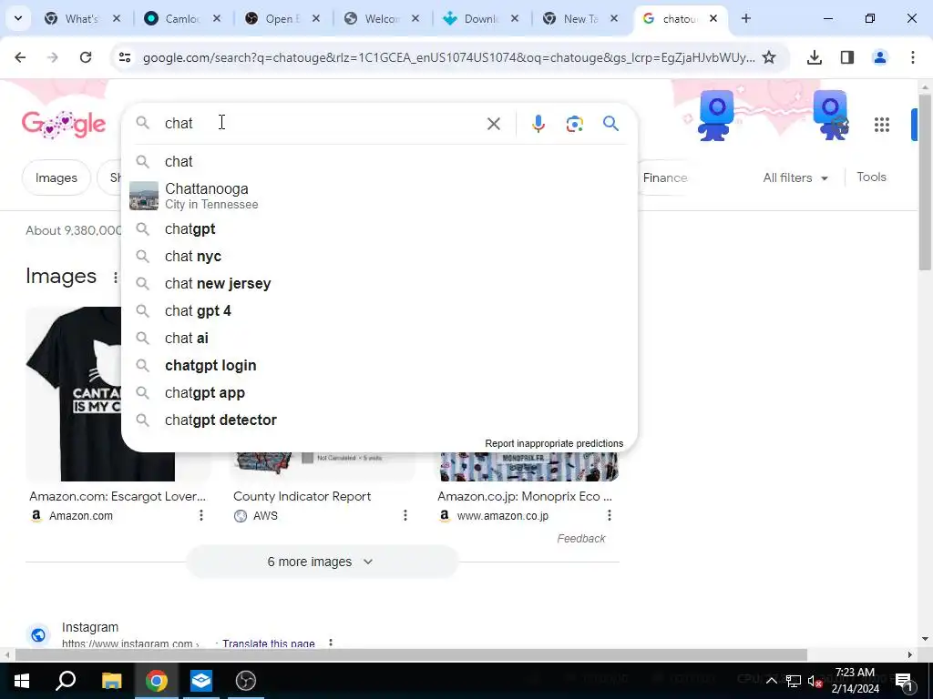The image size is (933, 699).
Task: Open a new tab with the plus button
Action: [x=745, y=18]
